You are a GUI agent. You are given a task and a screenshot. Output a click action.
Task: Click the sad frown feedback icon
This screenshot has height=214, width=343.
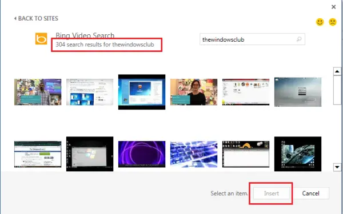pyautogui.click(x=333, y=22)
